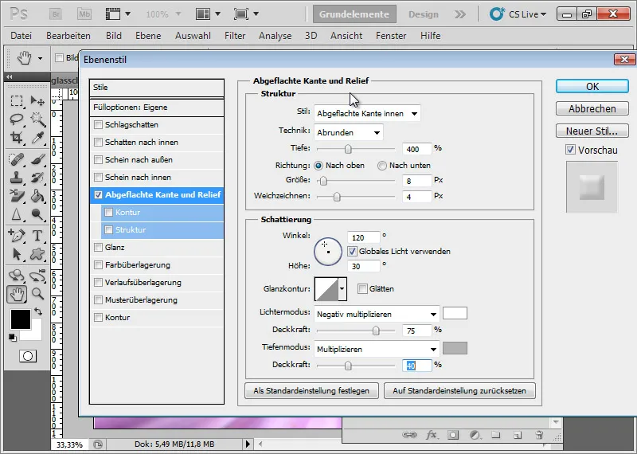Select the 3D Camera Orbit tool
This screenshot has height=454, width=637.
coord(37,276)
